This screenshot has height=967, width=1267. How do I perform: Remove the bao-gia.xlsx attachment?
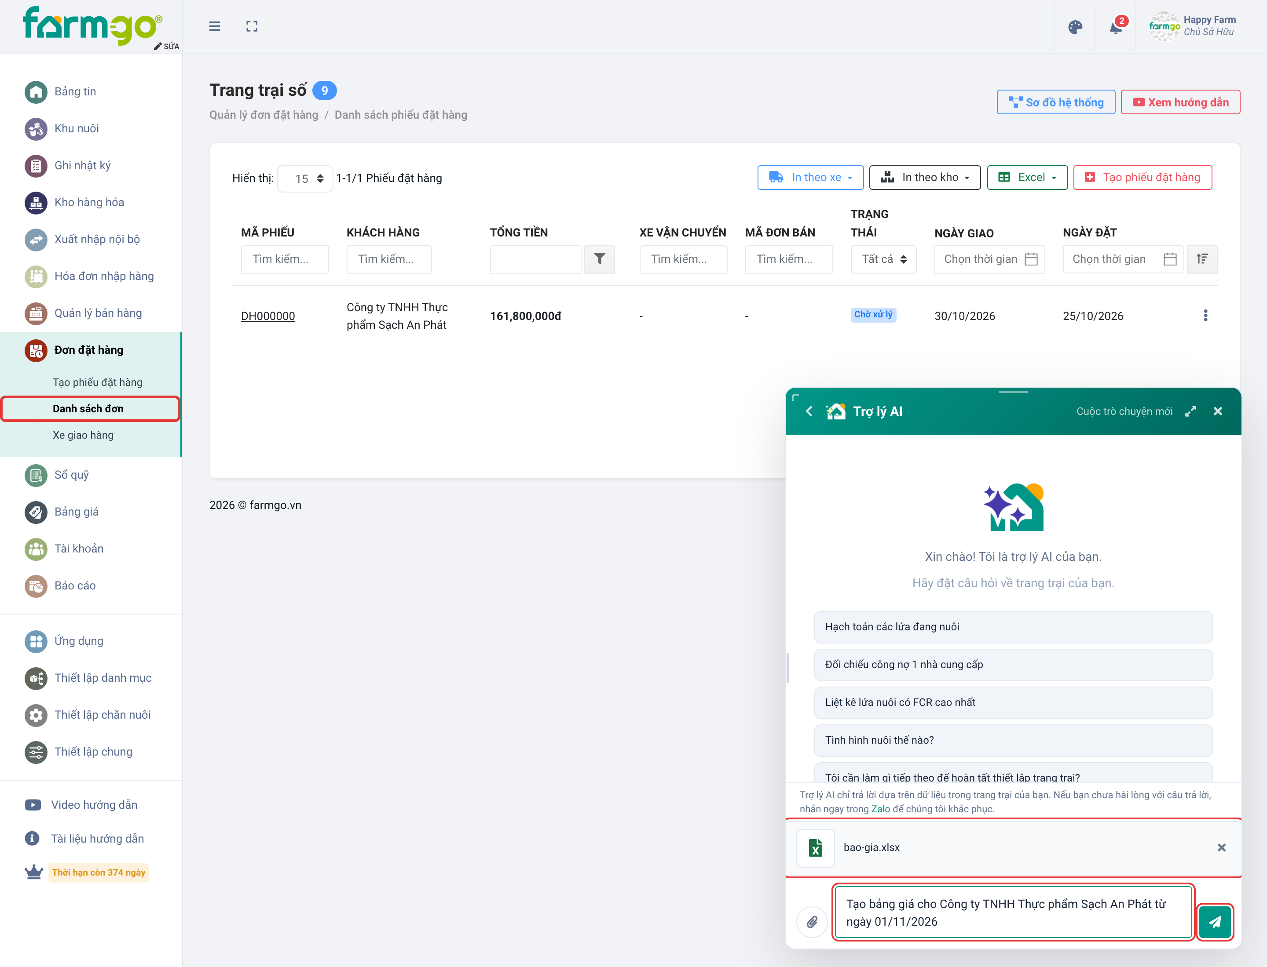(1221, 847)
